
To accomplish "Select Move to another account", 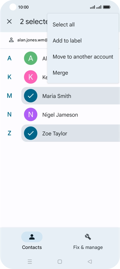I will tap(83, 57).
